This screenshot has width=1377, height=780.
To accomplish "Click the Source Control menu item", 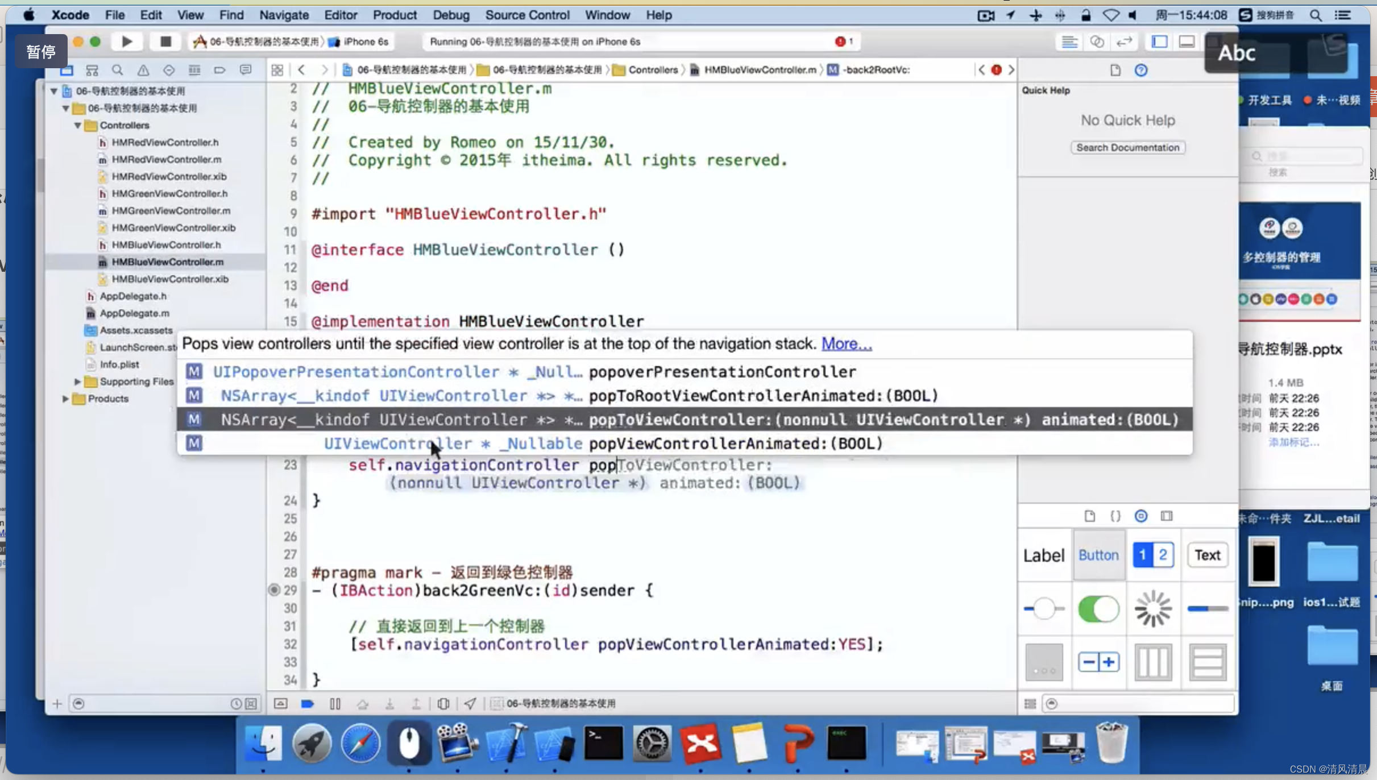I will click(x=527, y=14).
